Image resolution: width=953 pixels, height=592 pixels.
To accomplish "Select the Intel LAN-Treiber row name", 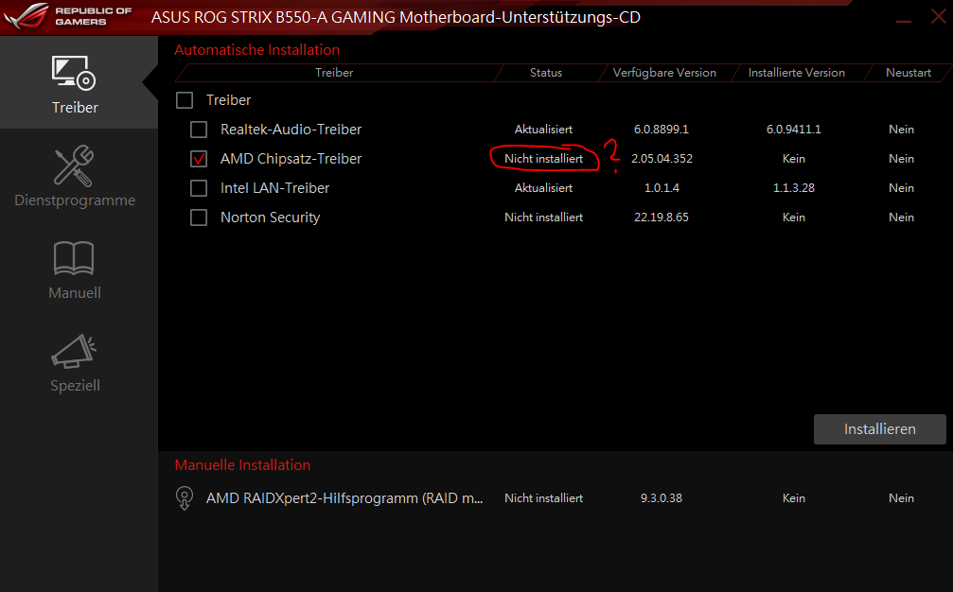I will [x=274, y=188].
